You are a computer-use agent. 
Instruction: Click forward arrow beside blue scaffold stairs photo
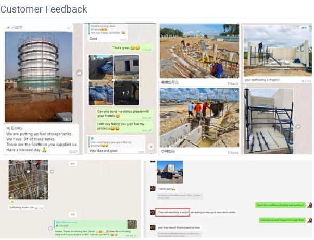tap(298, 127)
